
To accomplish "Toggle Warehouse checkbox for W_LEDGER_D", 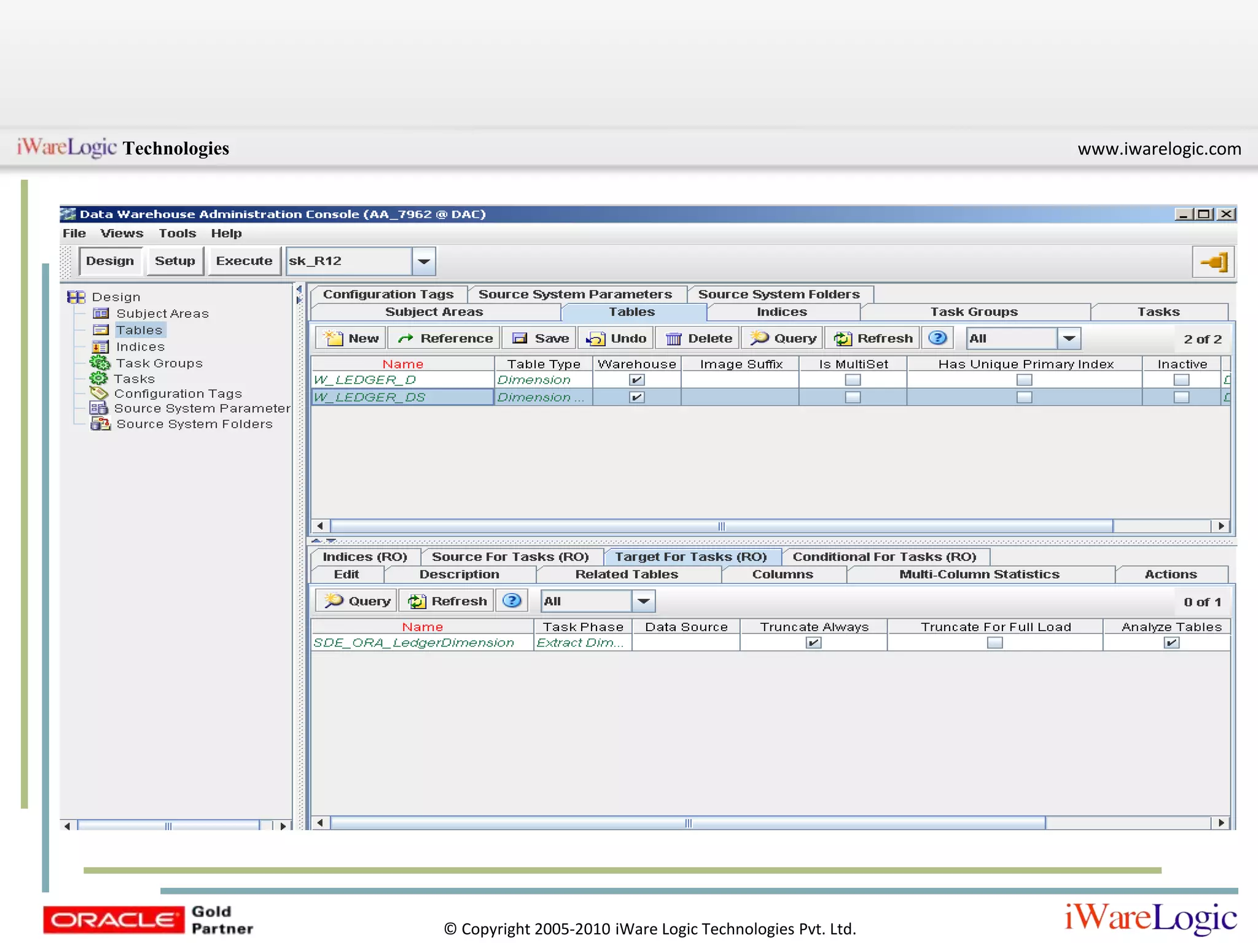I will pyautogui.click(x=636, y=380).
